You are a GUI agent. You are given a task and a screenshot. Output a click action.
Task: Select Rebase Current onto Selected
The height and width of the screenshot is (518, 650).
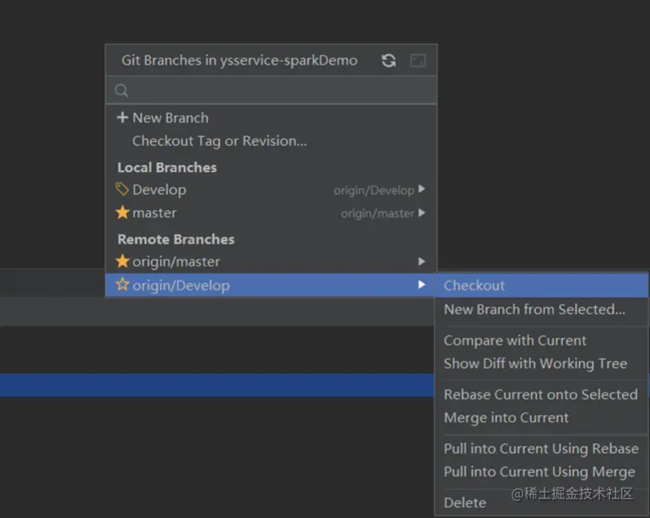pyautogui.click(x=541, y=394)
